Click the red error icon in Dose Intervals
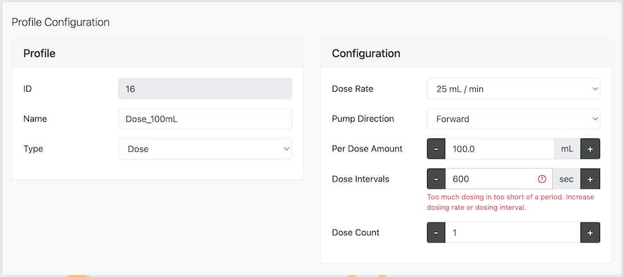623x277 pixels. pyautogui.click(x=542, y=180)
